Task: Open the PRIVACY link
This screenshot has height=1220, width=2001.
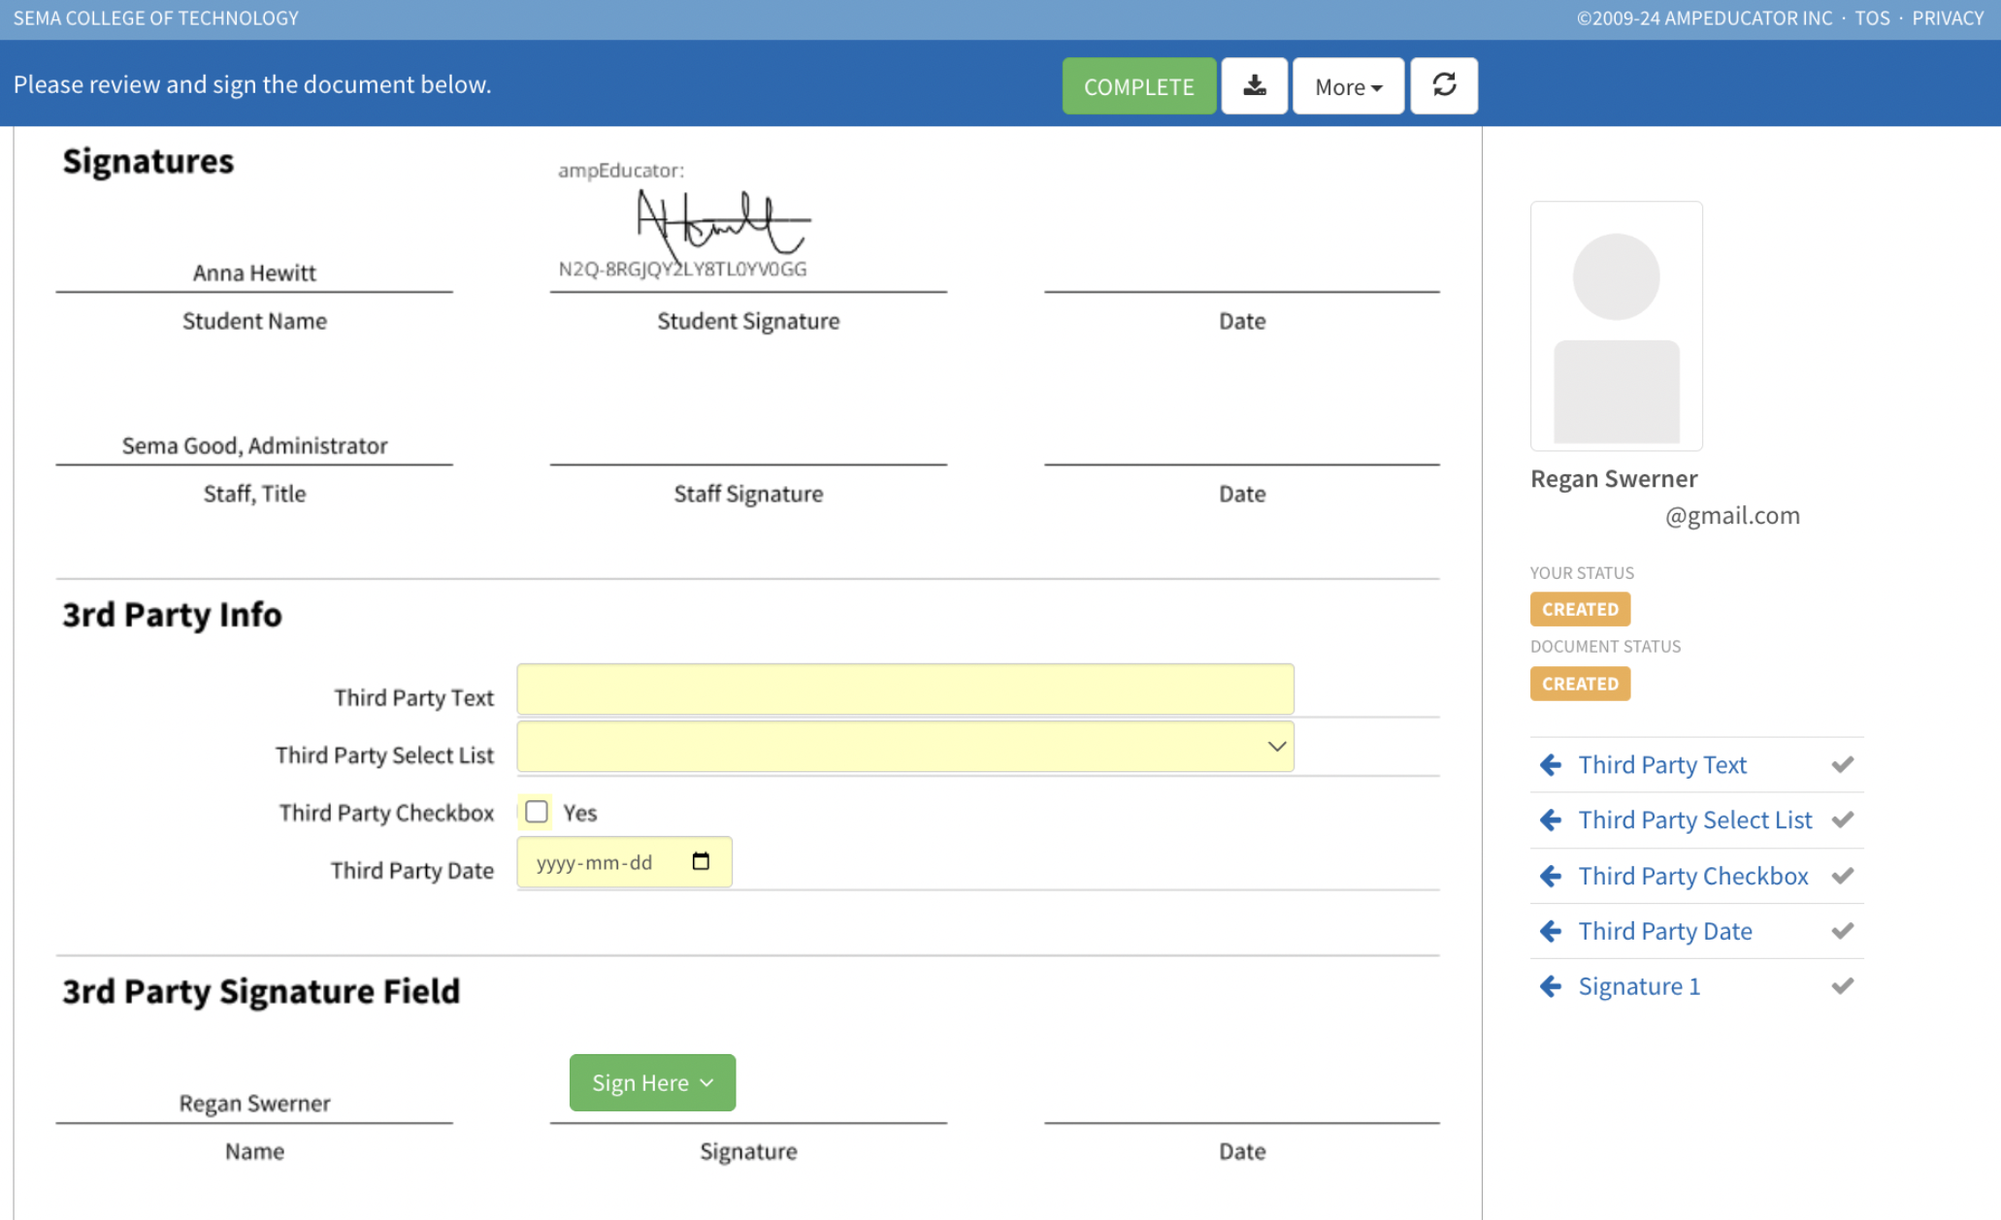Action: [x=1947, y=17]
